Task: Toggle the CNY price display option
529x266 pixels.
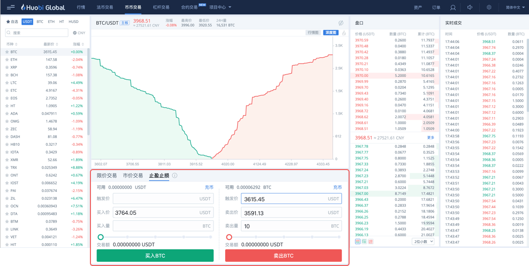Action: [79, 33]
